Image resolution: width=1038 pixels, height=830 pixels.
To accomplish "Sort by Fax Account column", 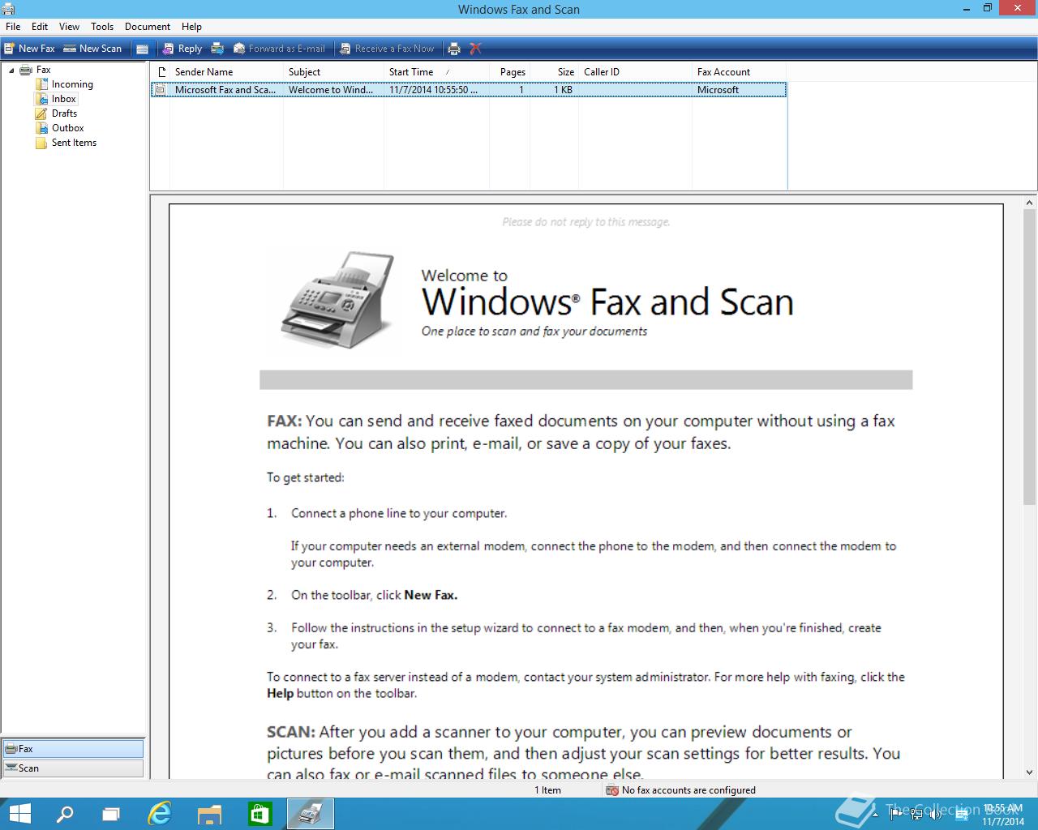I will pyautogui.click(x=739, y=72).
